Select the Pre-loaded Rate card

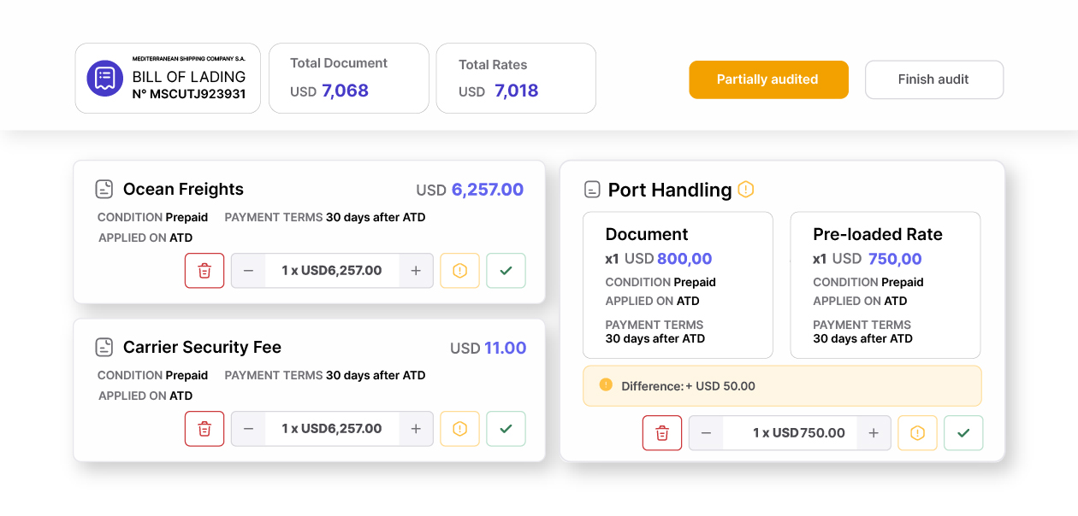click(885, 285)
